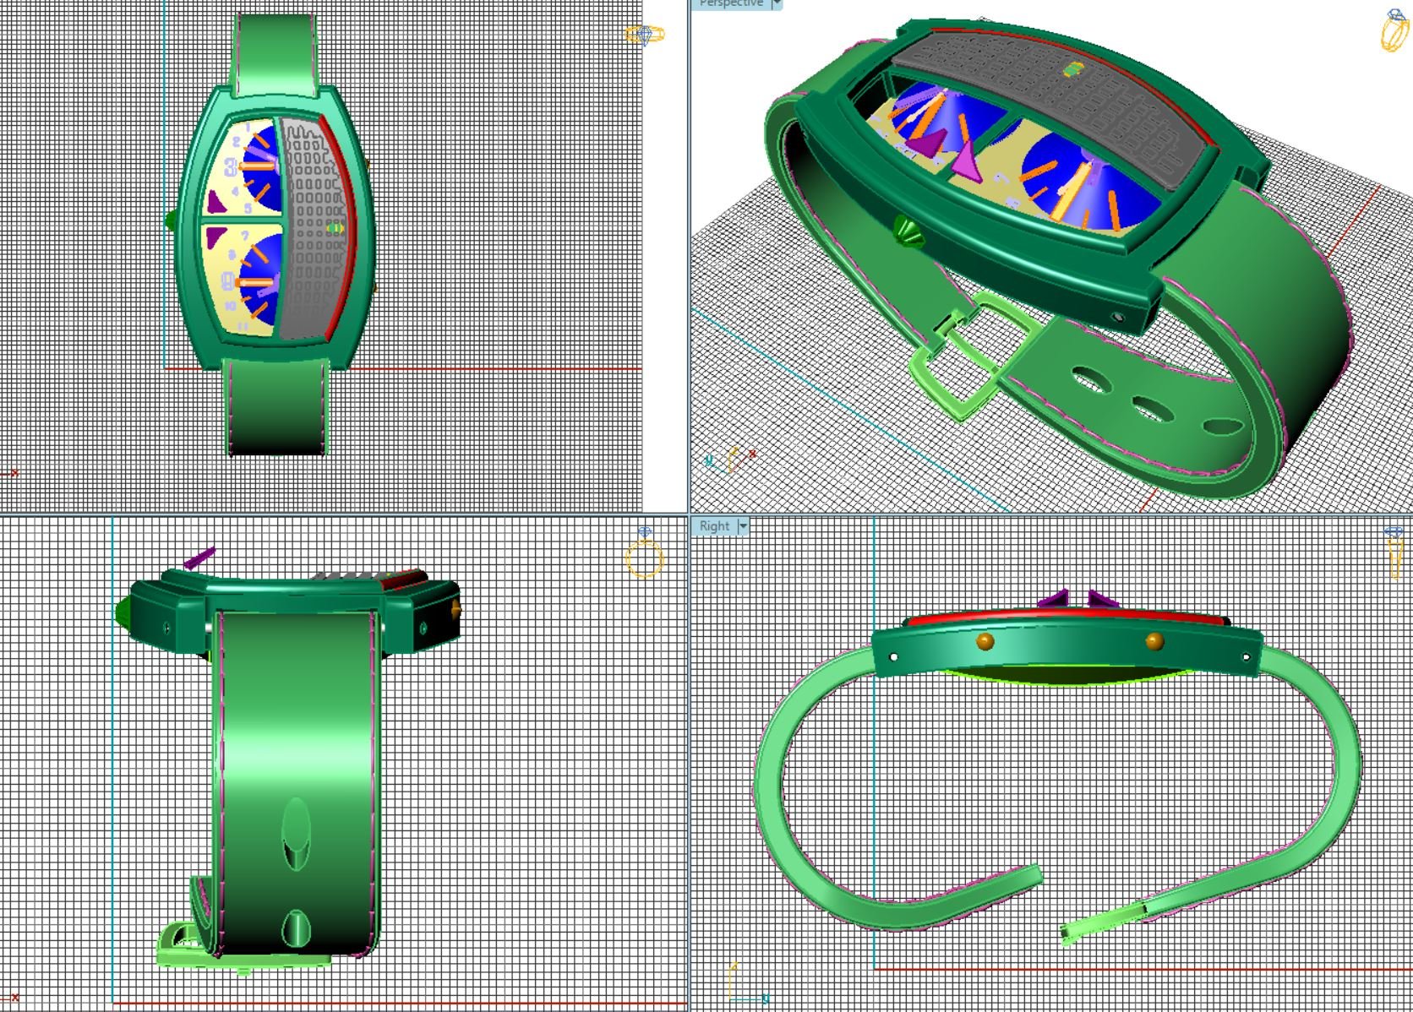The image size is (1413, 1012).
Task: Click the right brass screw in Right view
Action: coord(1154,641)
